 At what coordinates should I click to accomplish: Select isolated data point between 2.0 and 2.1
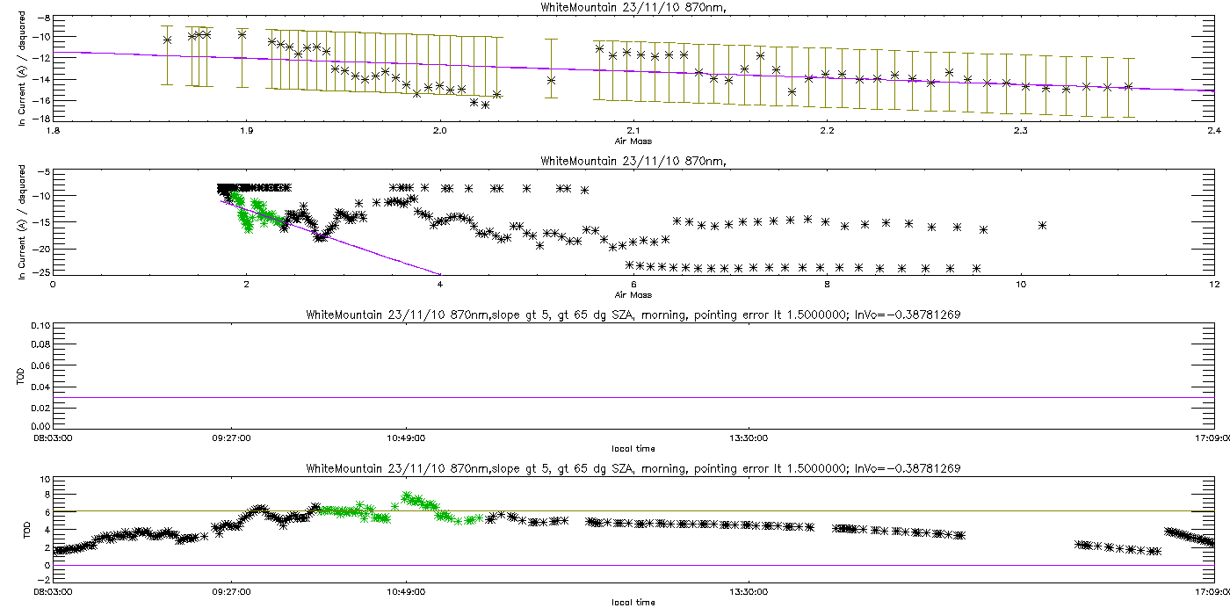(x=551, y=80)
